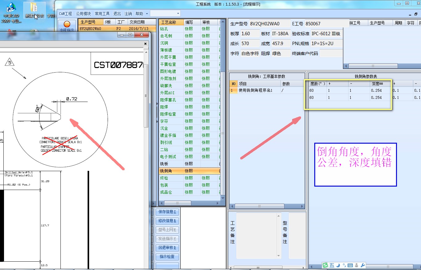Click the 拼工号 column header
Image resolution: width=421 pixels, height=270 pixels.
358,23
